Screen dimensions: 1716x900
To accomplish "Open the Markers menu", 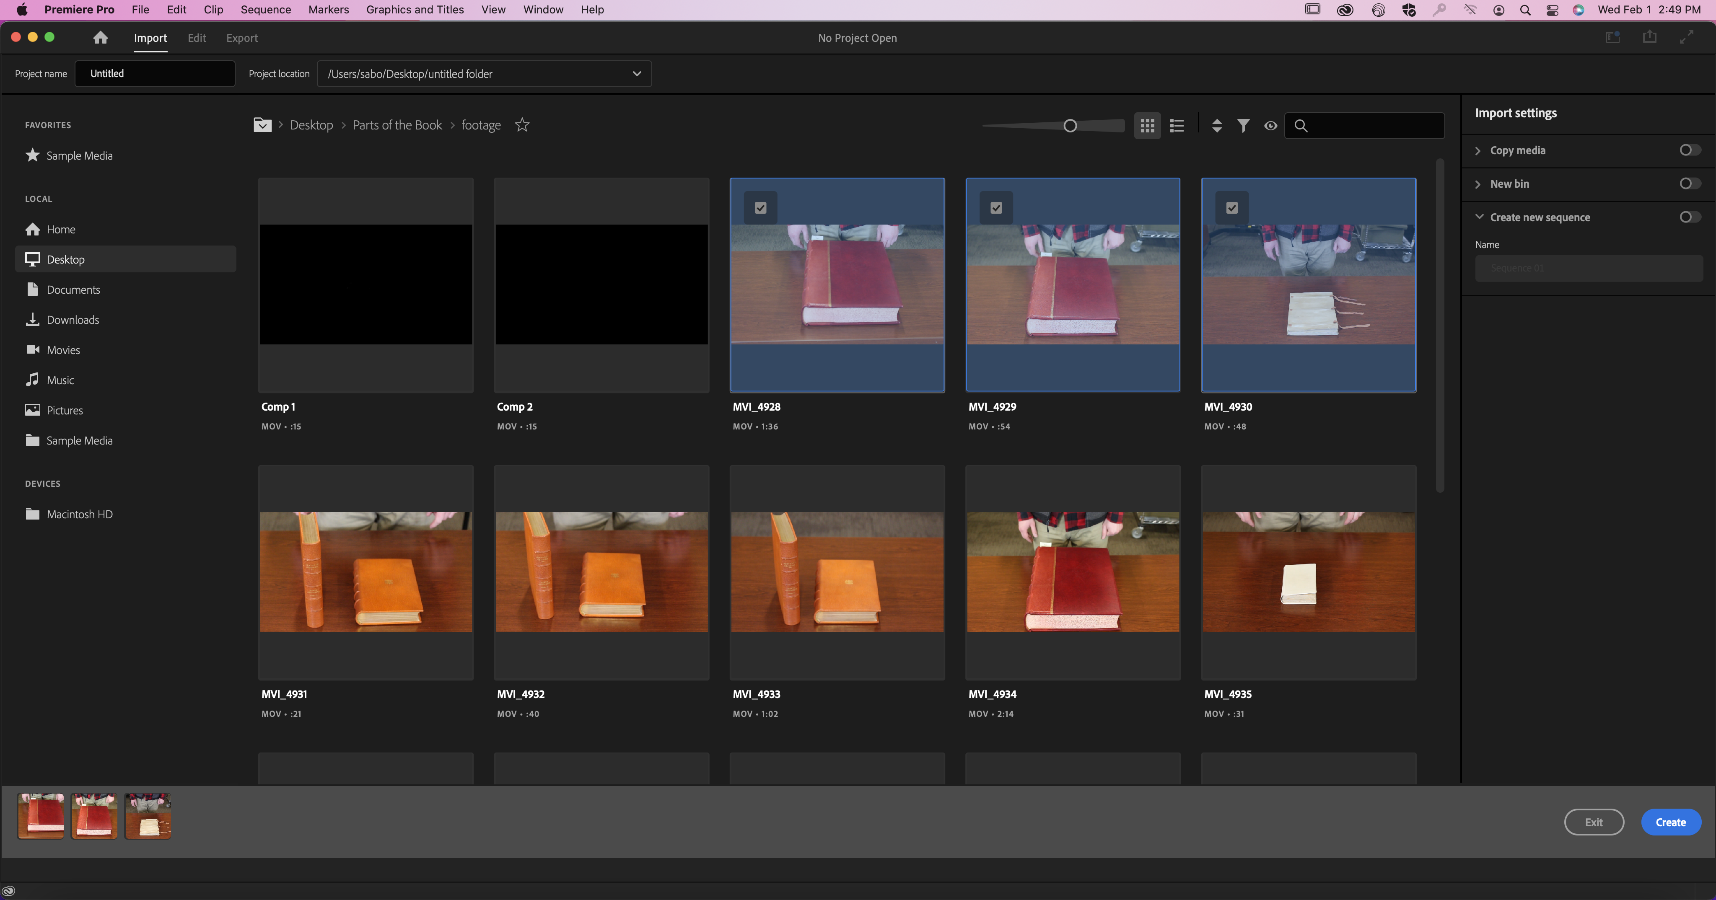I will click(329, 9).
